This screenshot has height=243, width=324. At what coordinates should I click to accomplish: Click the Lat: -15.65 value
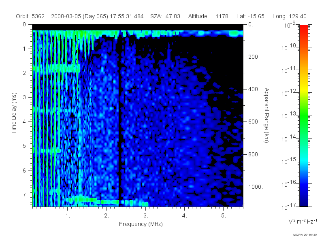tap(250, 16)
